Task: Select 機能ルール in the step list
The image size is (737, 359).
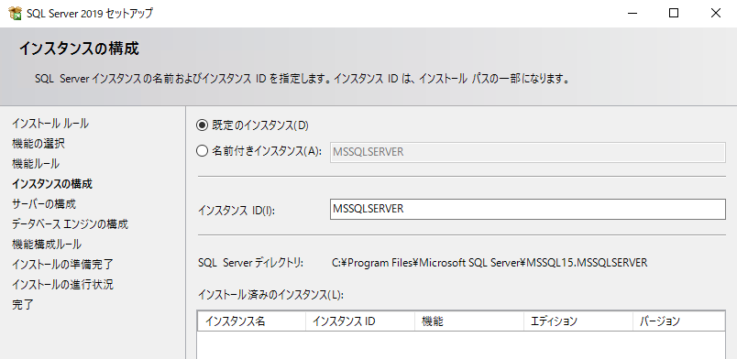Action: (36, 164)
